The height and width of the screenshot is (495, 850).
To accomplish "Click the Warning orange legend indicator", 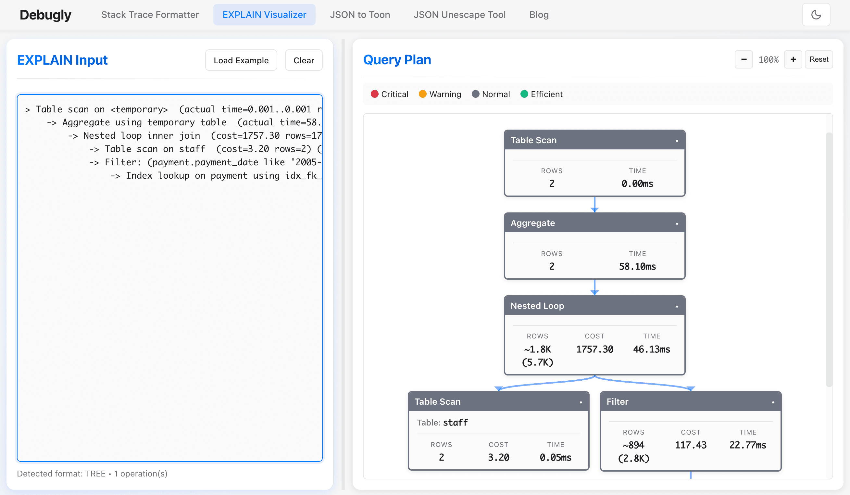I will coord(422,94).
